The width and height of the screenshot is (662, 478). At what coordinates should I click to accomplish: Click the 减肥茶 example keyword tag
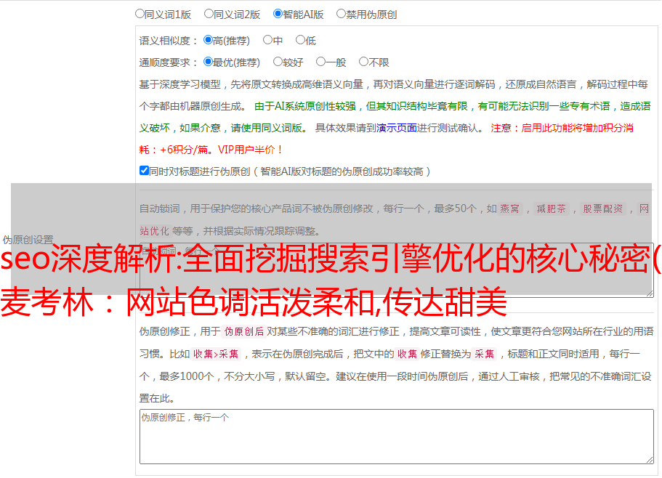pyautogui.click(x=551, y=208)
